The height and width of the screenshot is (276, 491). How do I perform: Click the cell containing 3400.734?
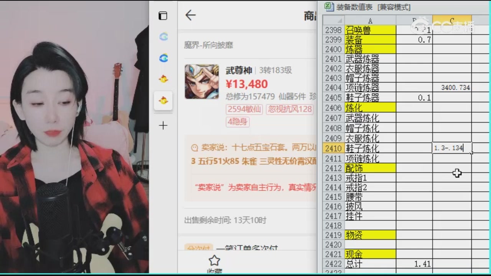(452, 87)
